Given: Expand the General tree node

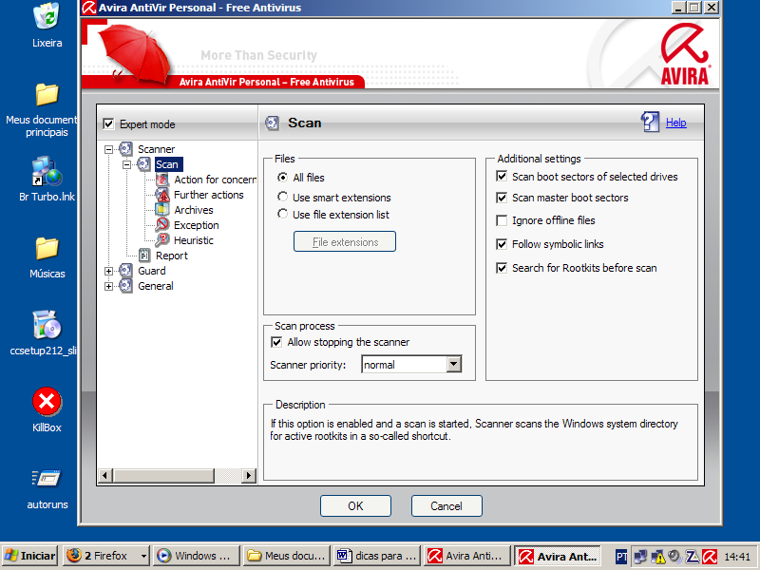Looking at the screenshot, I should (108, 287).
